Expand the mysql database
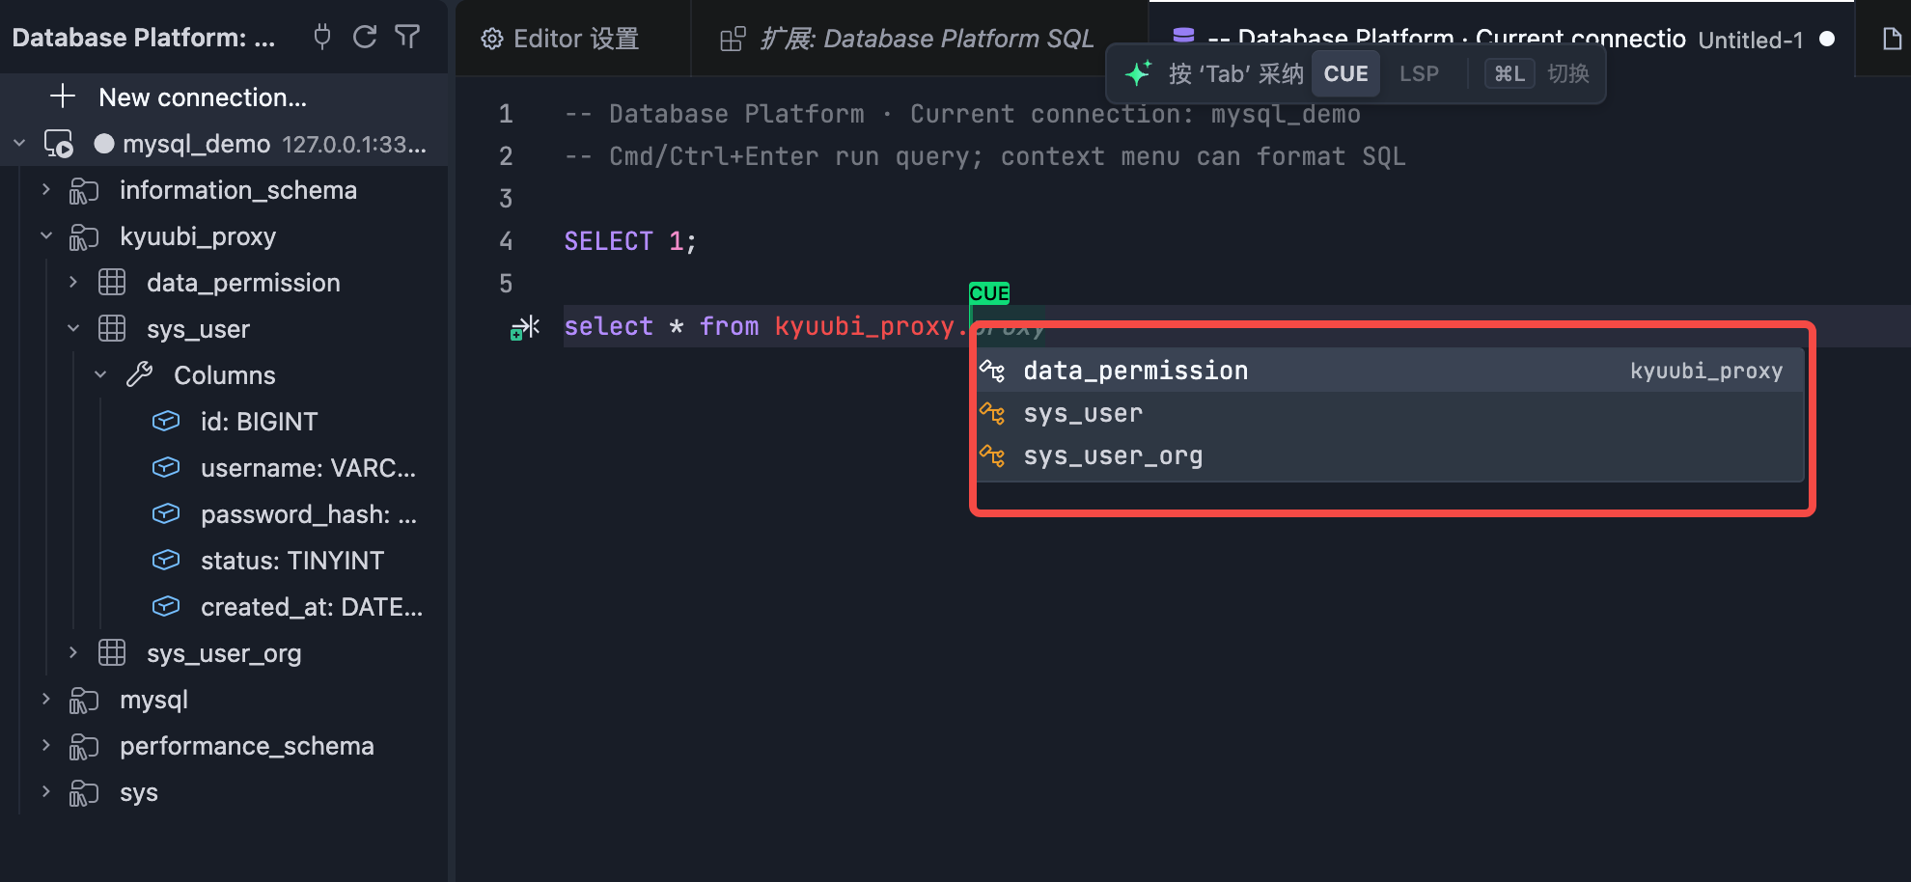 point(45,700)
